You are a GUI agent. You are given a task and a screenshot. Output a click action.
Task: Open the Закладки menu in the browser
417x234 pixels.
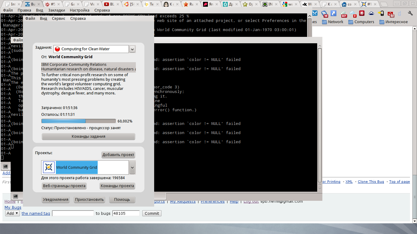pyautogui.click(x=56, y=10)
